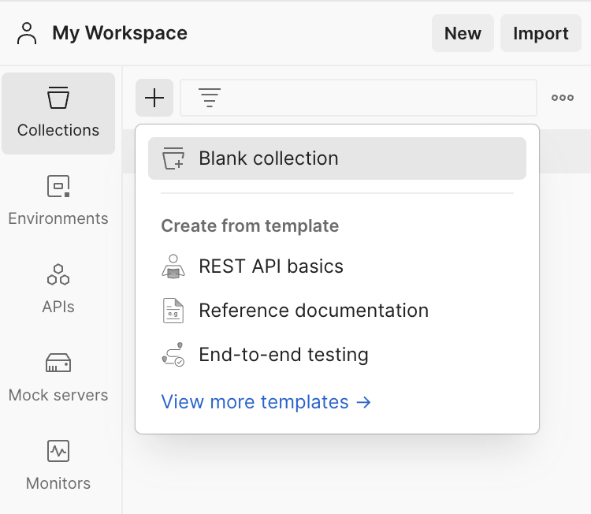Image resolution: width=591 pixels, height=514 pixels.
Task: Choose the Reference documentation template
Action: tap(313, 311)
